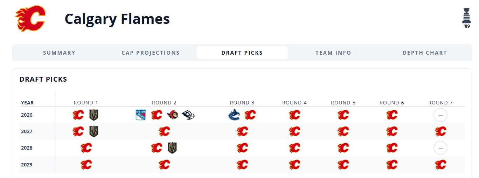Click the 2026 Round 1 Vegas Golden Knights pick
Screen dimensions: 479x178
(94, 115)
